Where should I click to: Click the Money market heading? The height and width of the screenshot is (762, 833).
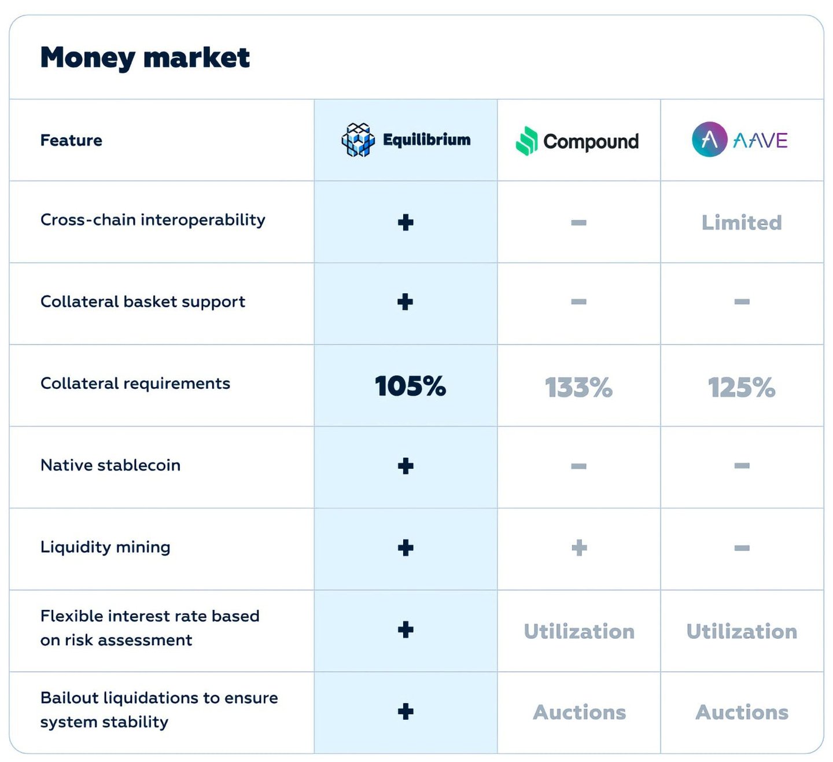point(145,58)
